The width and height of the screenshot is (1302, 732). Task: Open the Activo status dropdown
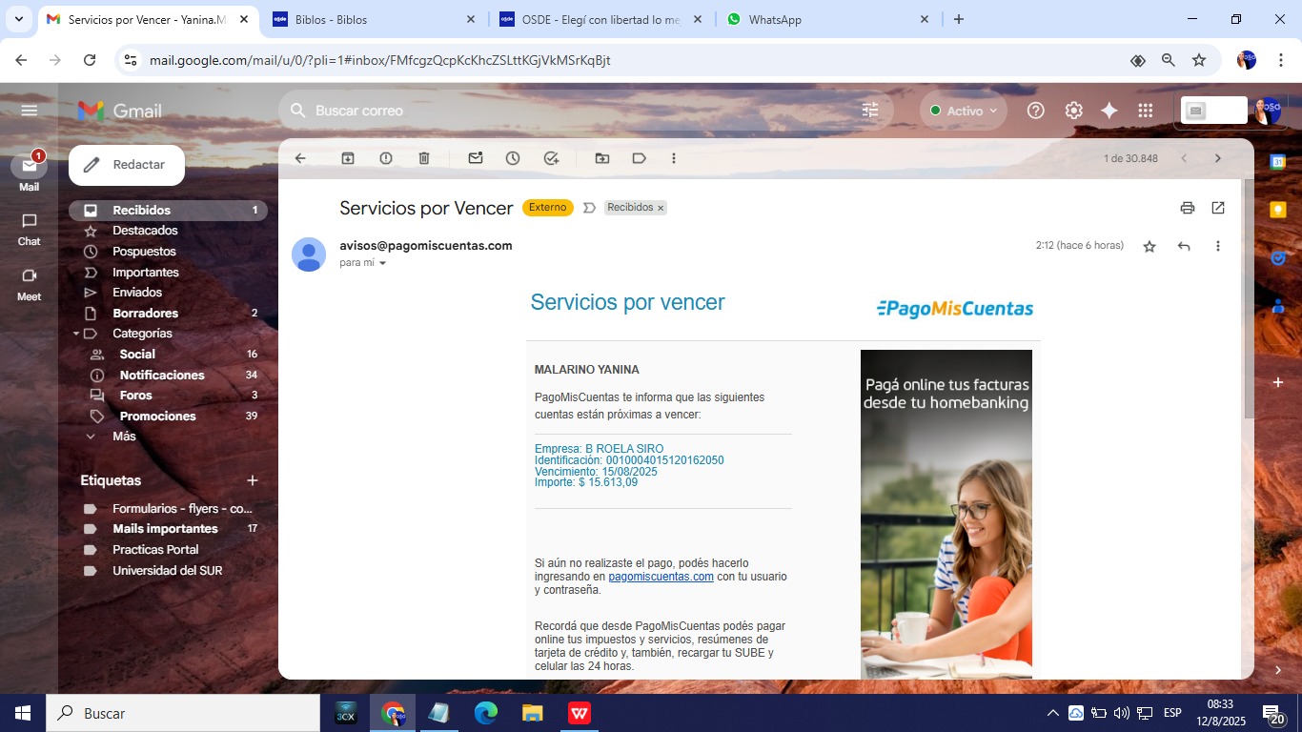click(963, 111)
